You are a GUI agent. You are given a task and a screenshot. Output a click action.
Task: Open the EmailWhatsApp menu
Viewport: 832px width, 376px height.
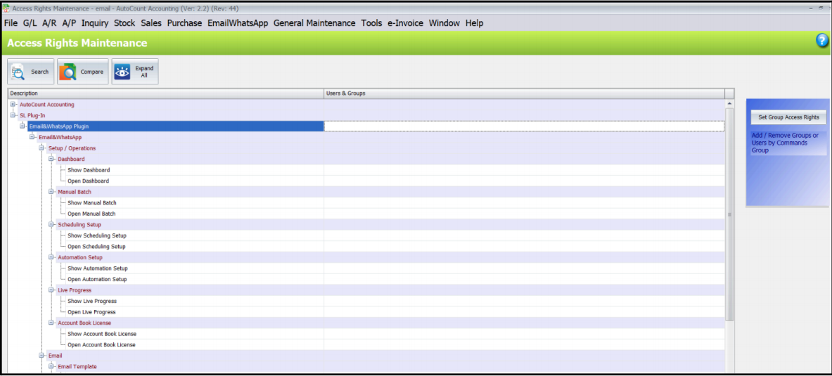tap(238, 23)
